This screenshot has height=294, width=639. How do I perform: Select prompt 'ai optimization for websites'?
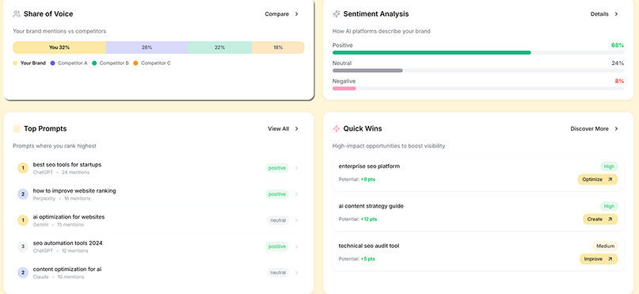coord(69,217)
